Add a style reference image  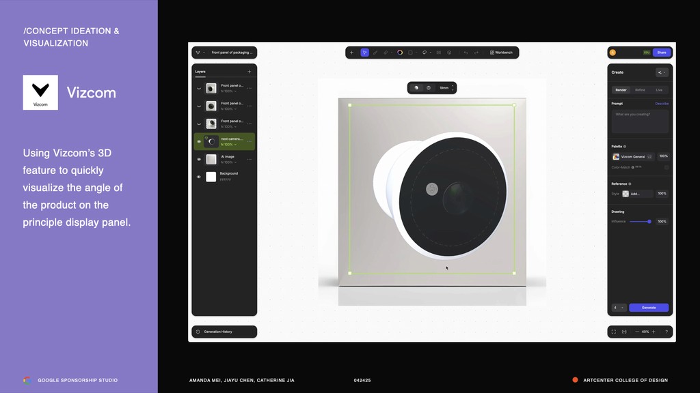click(637, 194)
